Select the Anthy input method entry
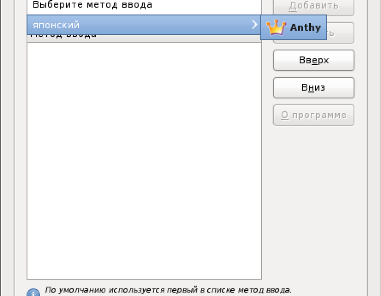Viewport: 381px width, 296px height. tap(293, 27)
